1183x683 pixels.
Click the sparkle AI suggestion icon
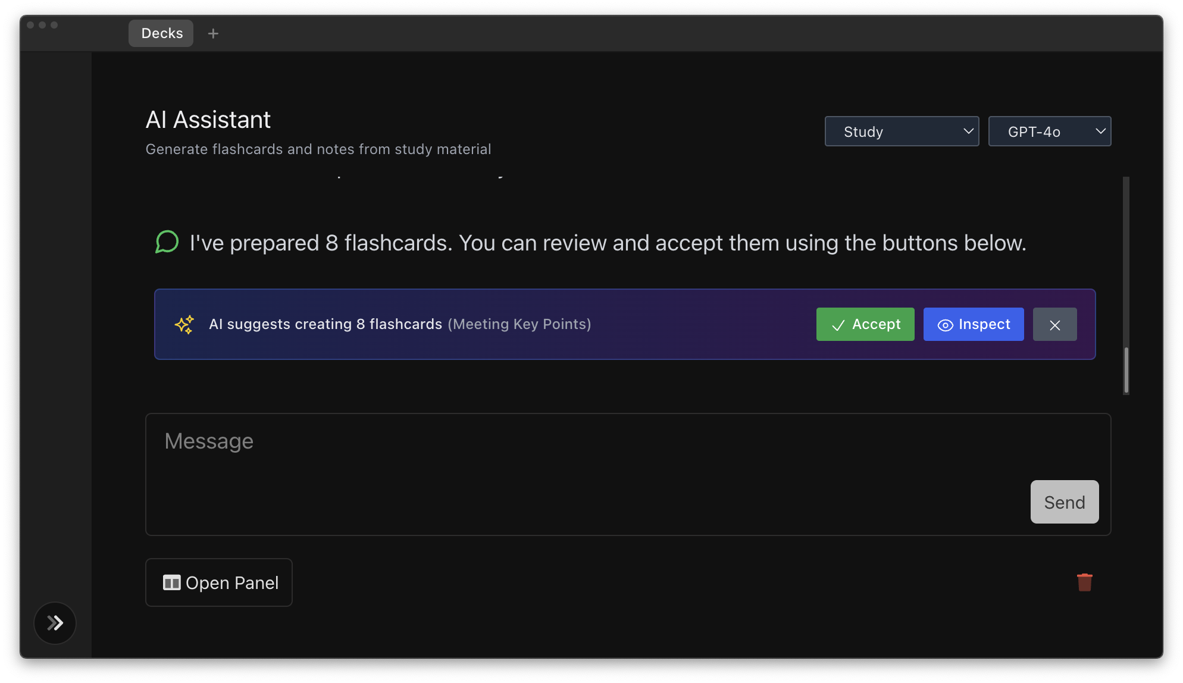click(184, 324)
